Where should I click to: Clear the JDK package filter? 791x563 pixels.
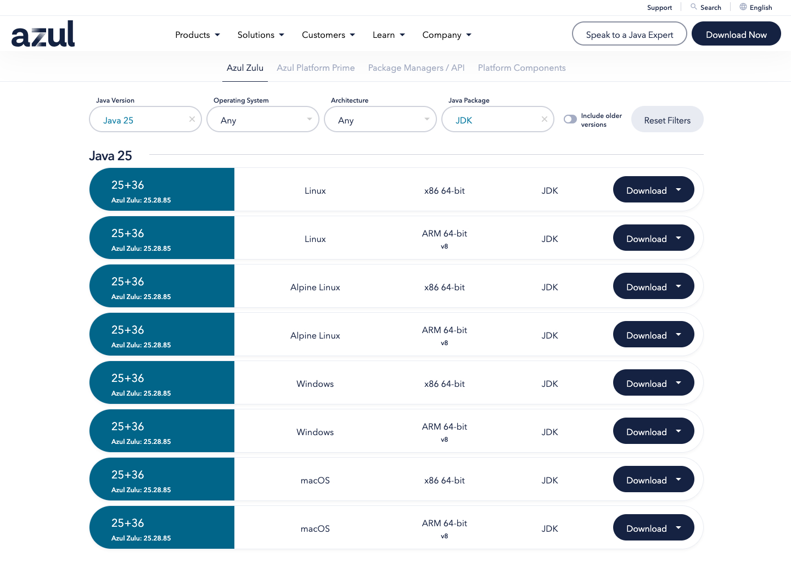coord(545,120)
